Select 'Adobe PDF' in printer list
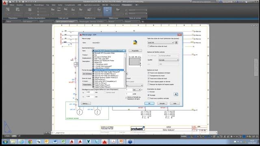The image size is (260, 146). 98,62
